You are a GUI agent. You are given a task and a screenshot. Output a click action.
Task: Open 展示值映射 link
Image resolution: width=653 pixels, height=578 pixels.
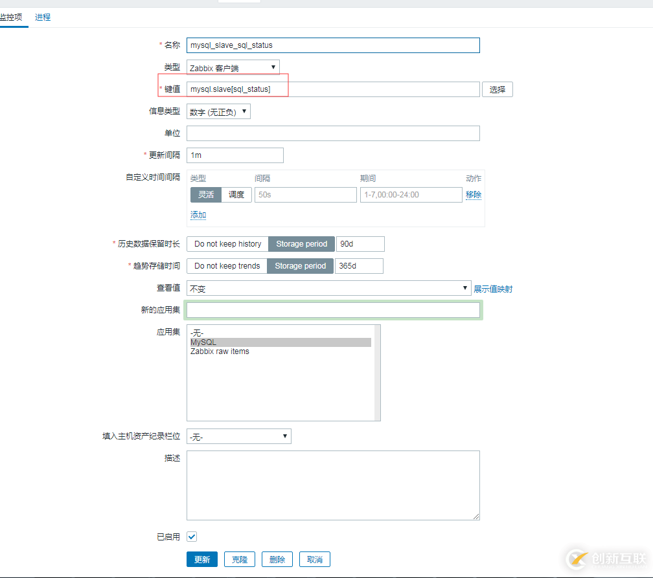coord(495,287)
